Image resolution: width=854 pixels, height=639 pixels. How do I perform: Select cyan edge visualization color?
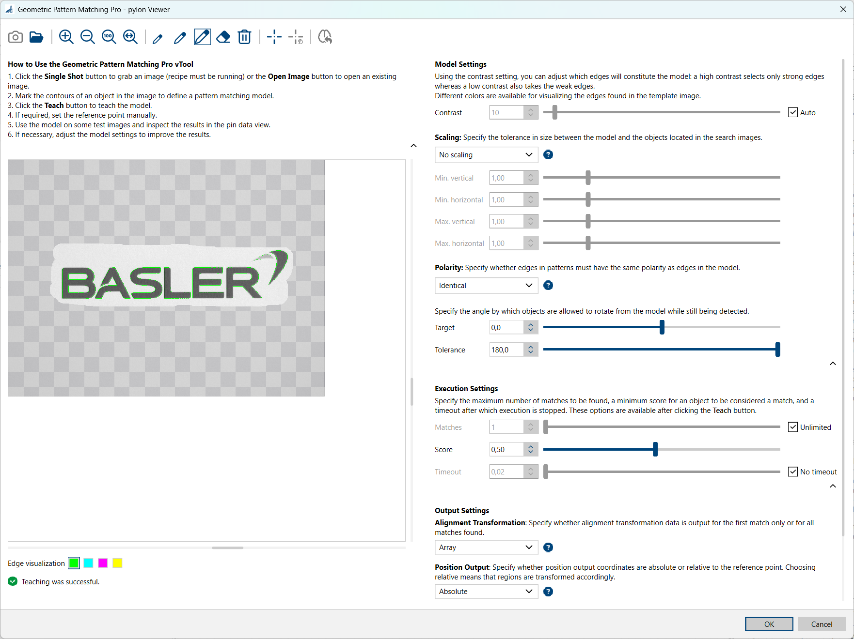[88, 563]
